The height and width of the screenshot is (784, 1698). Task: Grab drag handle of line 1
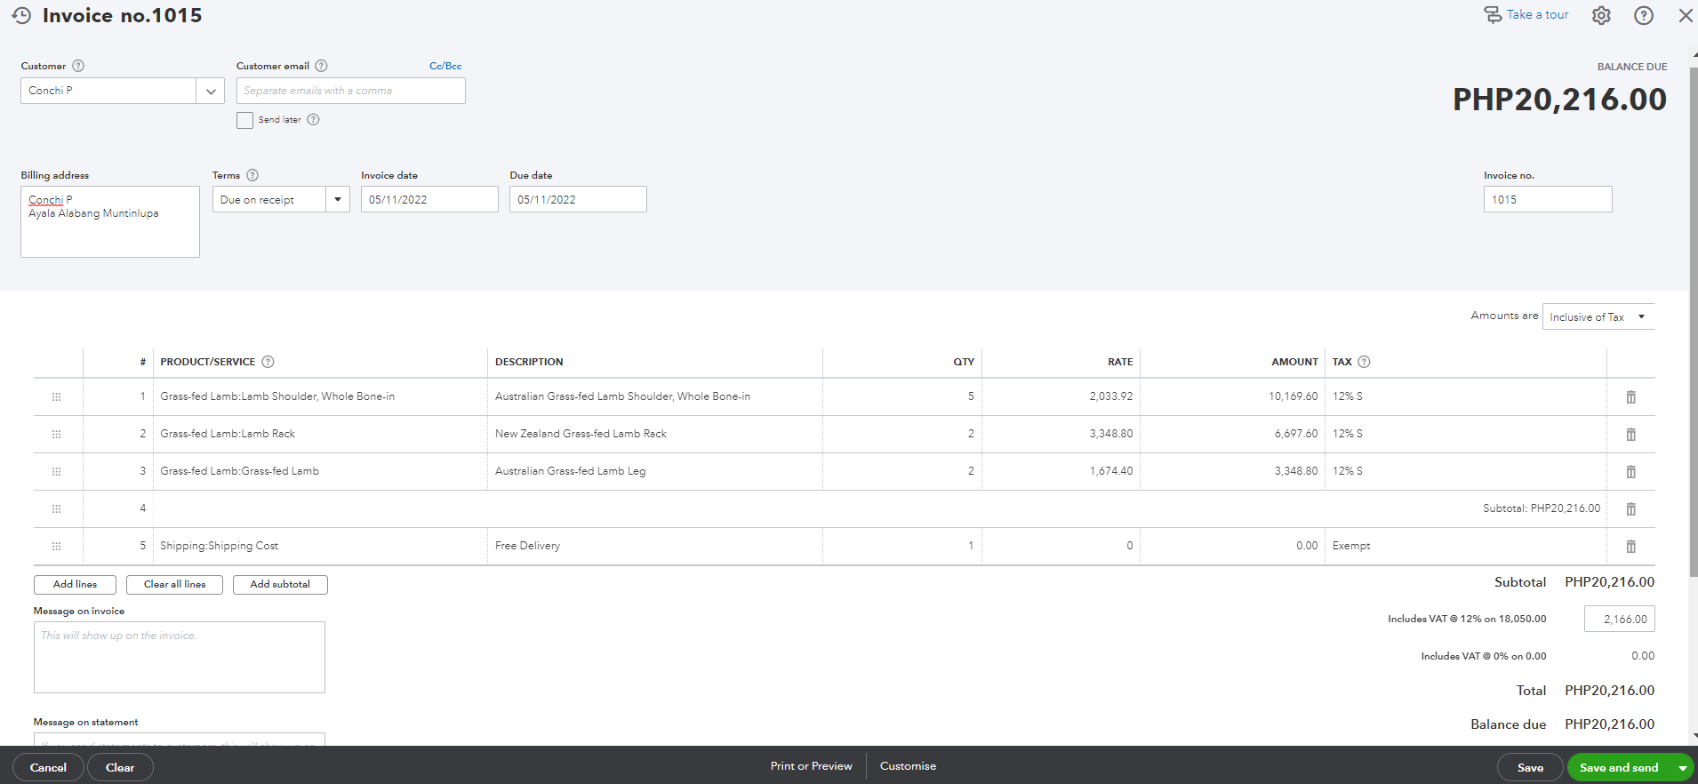pyautogui.click(x=57, y=397)
